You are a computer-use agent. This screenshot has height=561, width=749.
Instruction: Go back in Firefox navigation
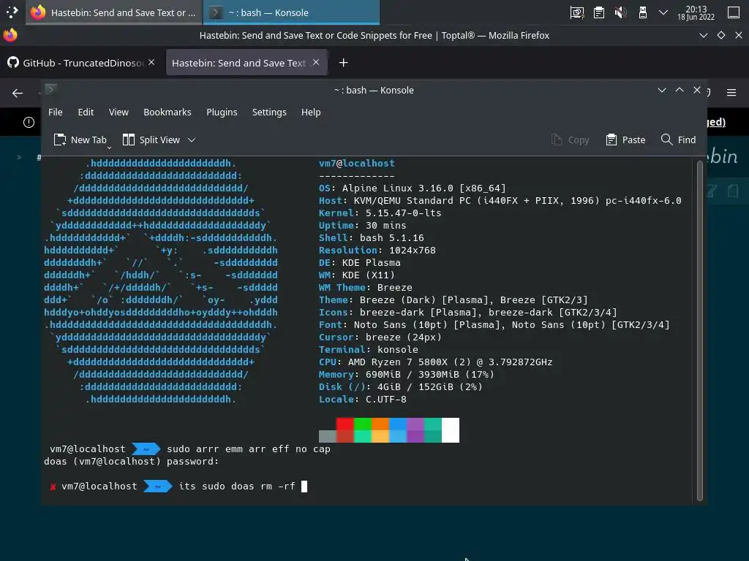click(18, 93)
